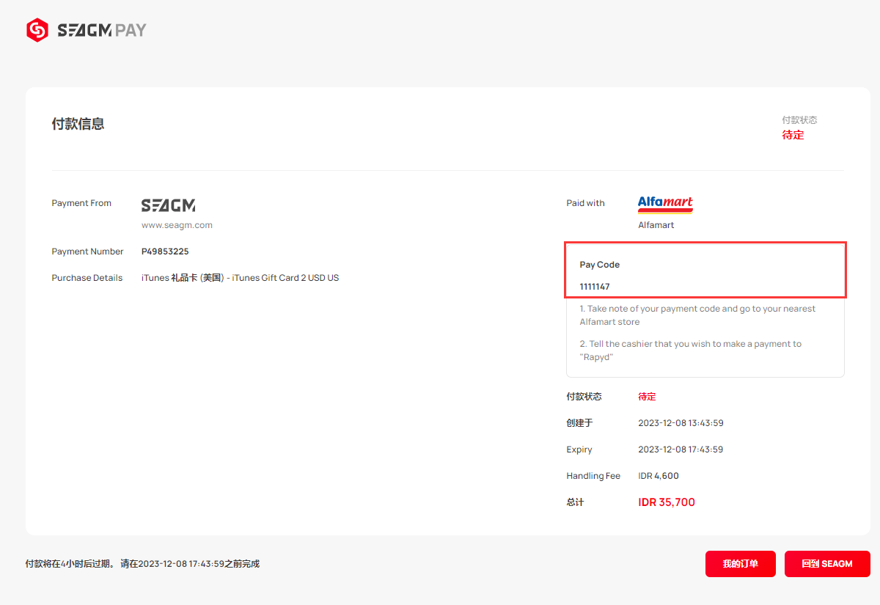Click the instruction 'Take note of your payment code'
This screenshot has height=605, width=880.
click(697, 315)
